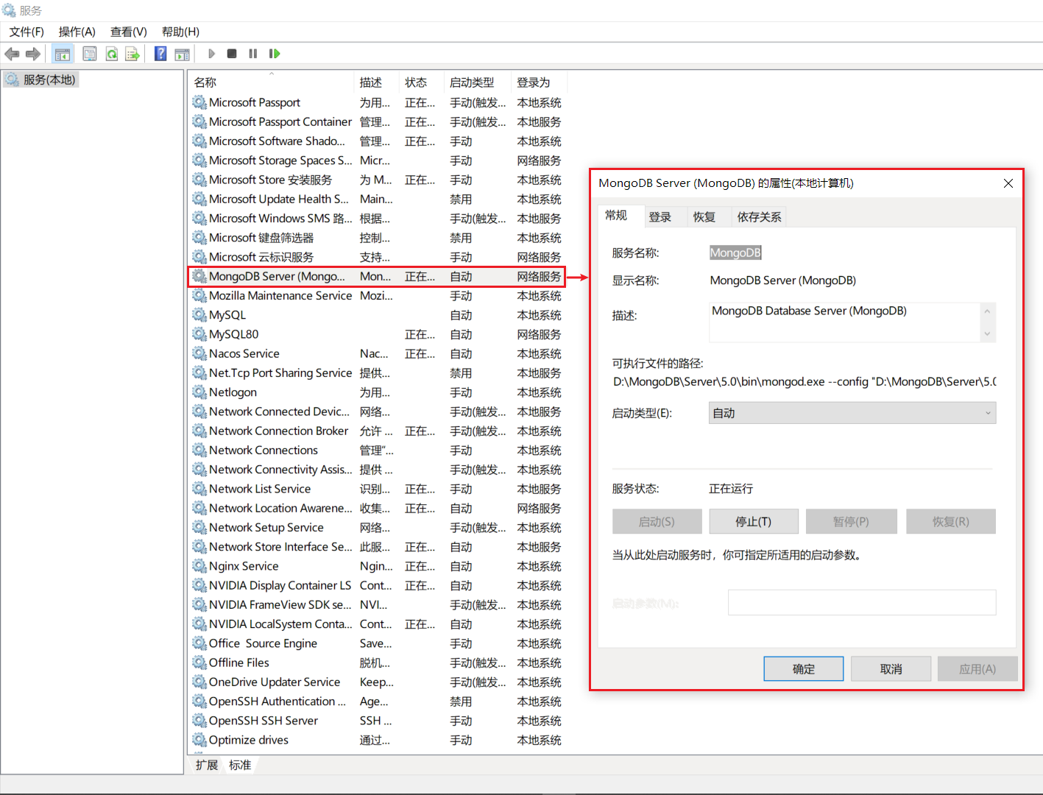Image resolution: width=1043 pixels, height=795 pixels.
Task: Click the highlighted MongoDB service name field
Action: pos(735,252)
